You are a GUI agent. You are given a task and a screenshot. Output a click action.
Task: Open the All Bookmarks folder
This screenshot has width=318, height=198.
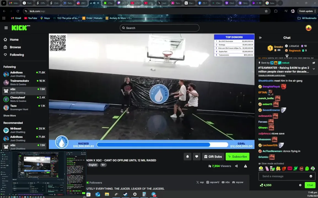307,18
